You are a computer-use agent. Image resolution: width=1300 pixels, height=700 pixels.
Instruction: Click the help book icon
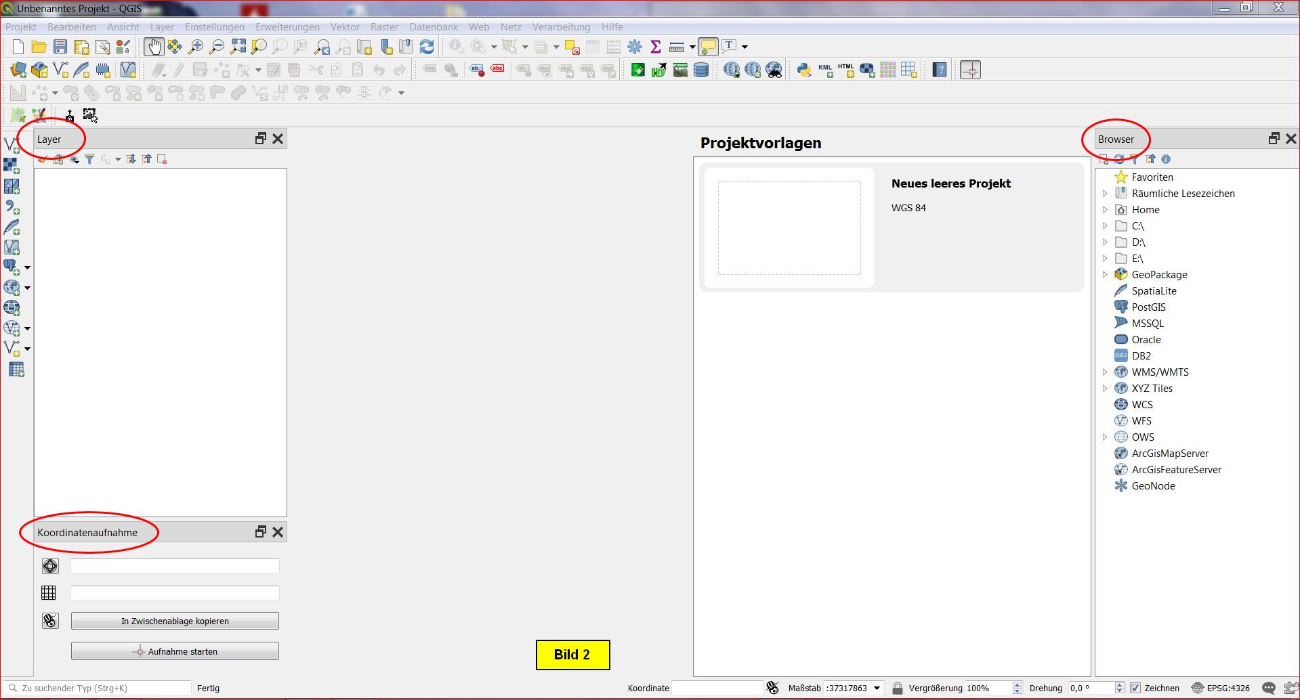click(x=940, y=70)
